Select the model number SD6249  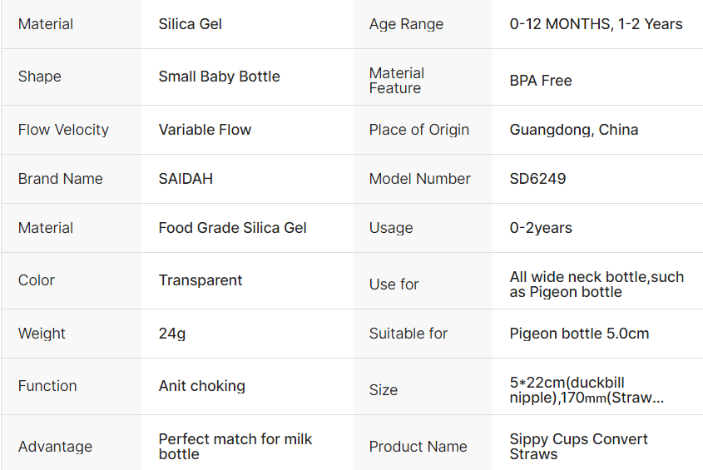pos(537,179)
